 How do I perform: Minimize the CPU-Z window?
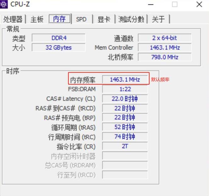point(151,4)
